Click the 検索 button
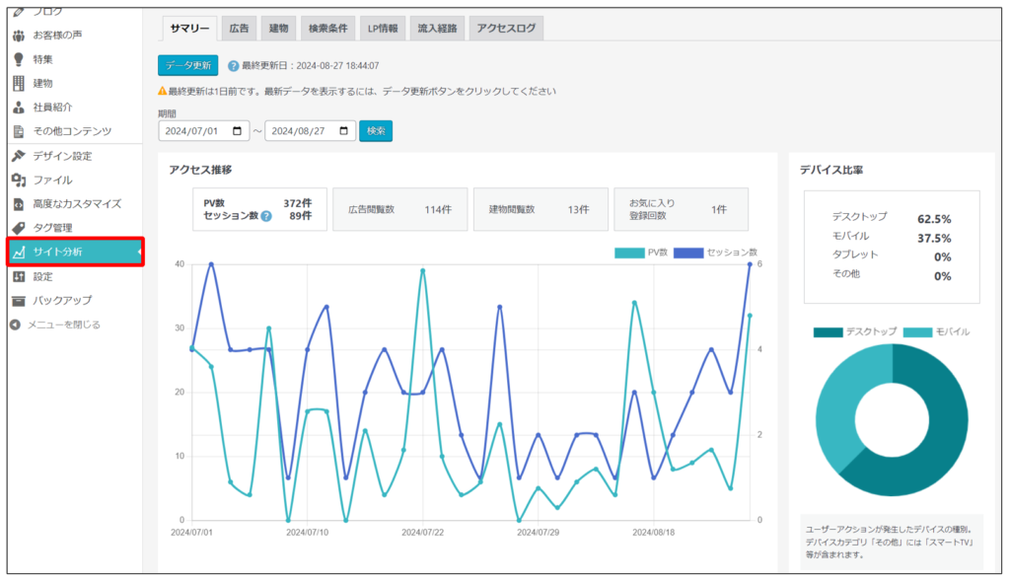 coord(376,131)
